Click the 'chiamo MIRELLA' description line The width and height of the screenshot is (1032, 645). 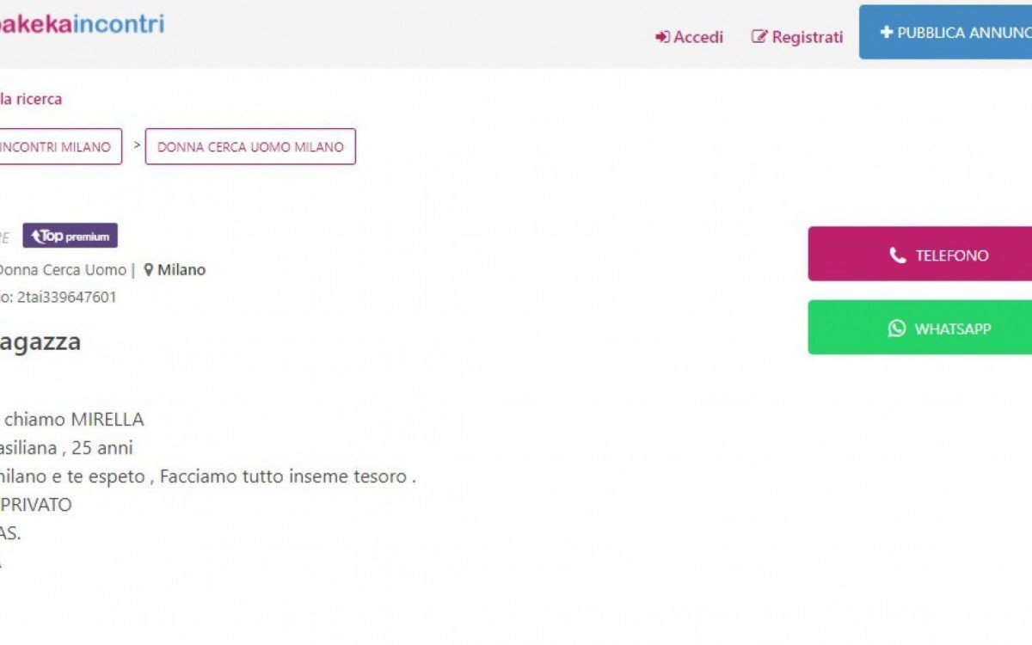coord(74,420)
